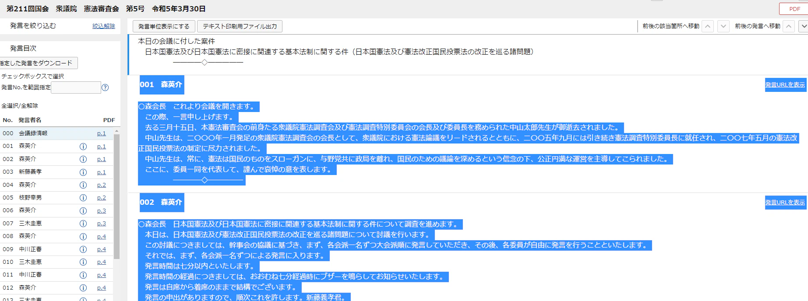Open speaker info icon for row 001

pos(83,147)
